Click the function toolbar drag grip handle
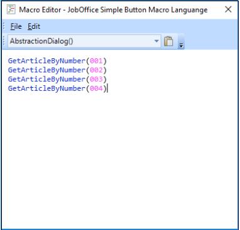The image size is (240, 230). [4, 41]
